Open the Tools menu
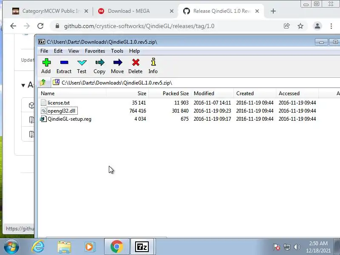 pyautogui.click(x=117, y=51)
